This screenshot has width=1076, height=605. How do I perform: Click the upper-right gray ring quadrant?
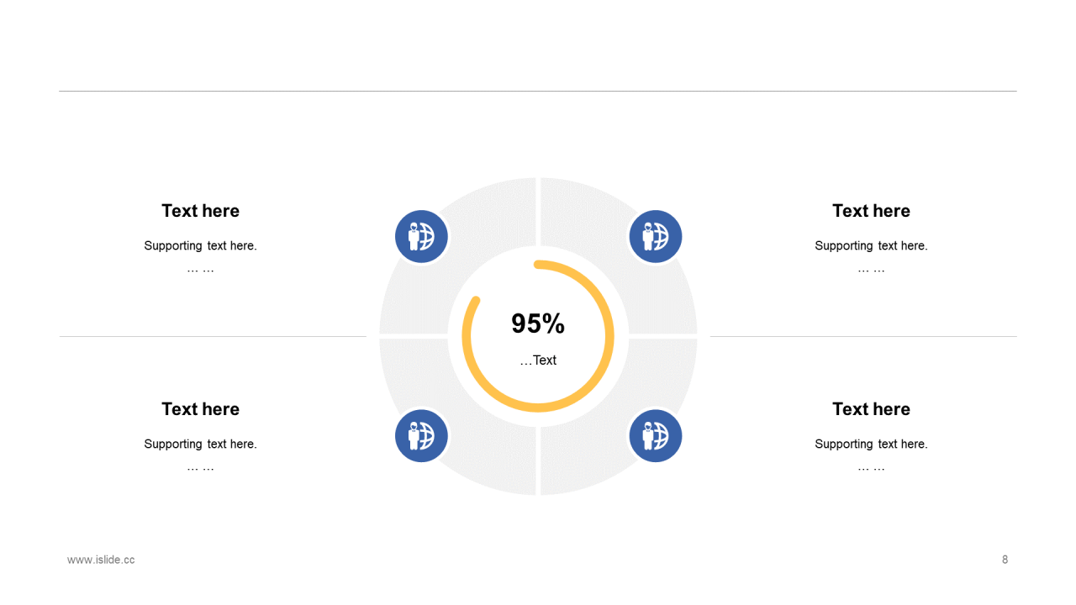pos(588,210)
